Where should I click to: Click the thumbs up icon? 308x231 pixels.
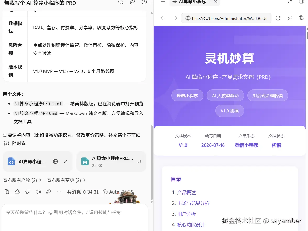coord(17,192)
